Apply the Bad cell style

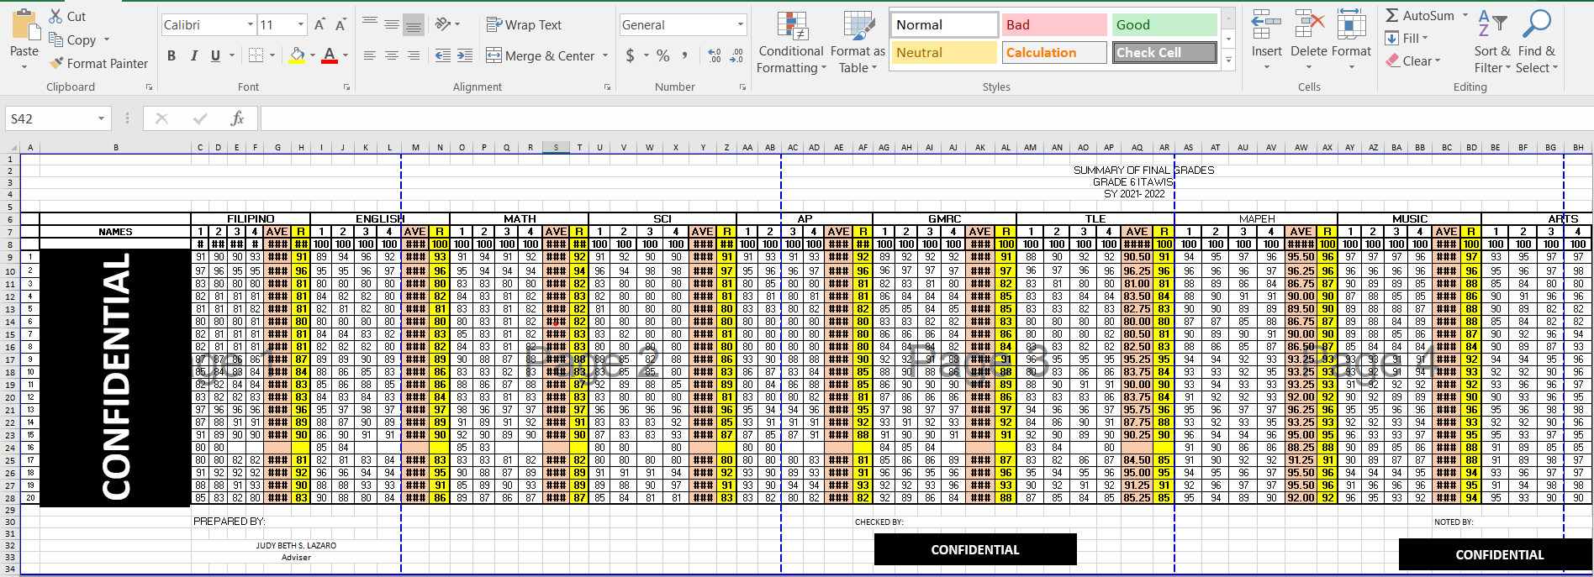pyautogui.click(x=1054, y=25)
